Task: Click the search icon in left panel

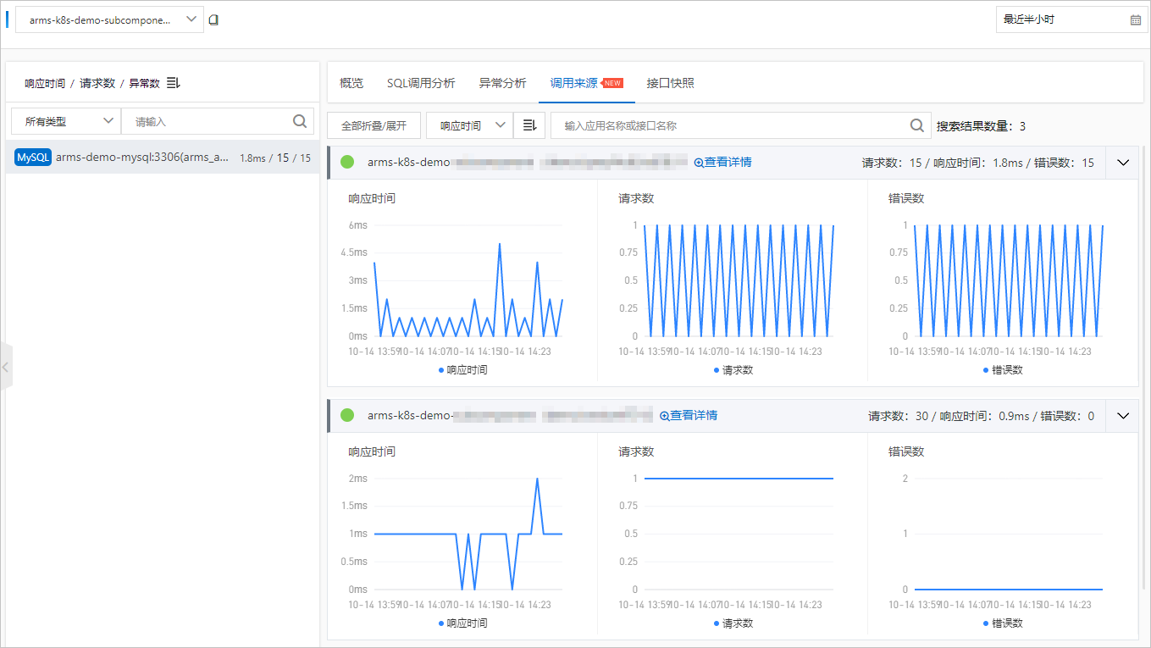Action: (300, 121)
